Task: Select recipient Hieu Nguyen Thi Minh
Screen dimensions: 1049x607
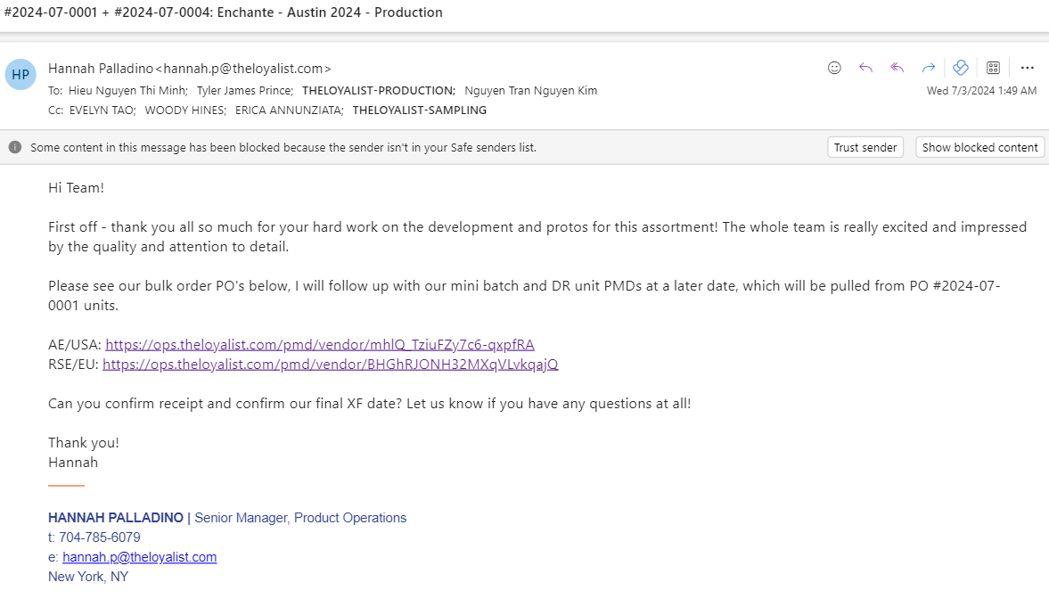Action: (127, 90)
